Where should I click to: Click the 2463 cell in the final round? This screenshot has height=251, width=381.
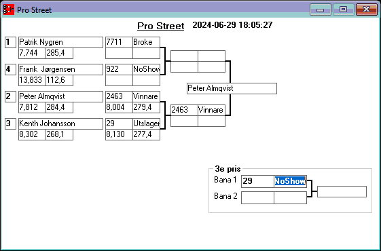(x=184, y=110)
